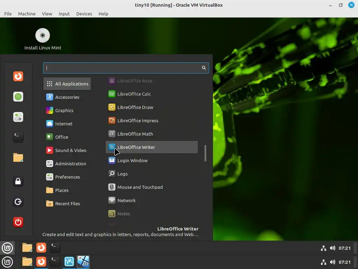Select the All Applications category
The width and height of the screenshot is (358, 269).
pos(67,84)
